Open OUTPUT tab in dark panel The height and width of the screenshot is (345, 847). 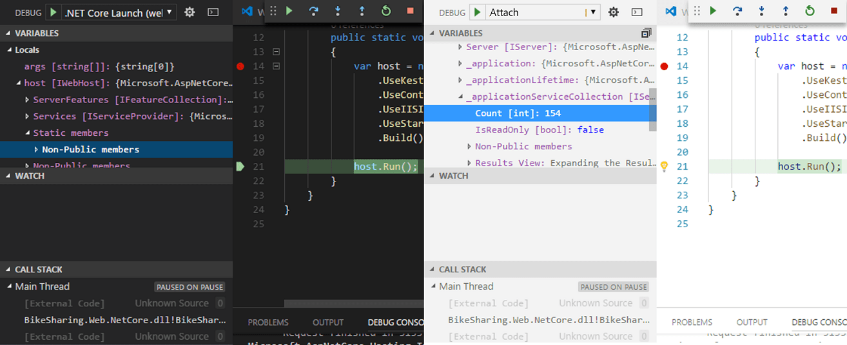[328, 322]
